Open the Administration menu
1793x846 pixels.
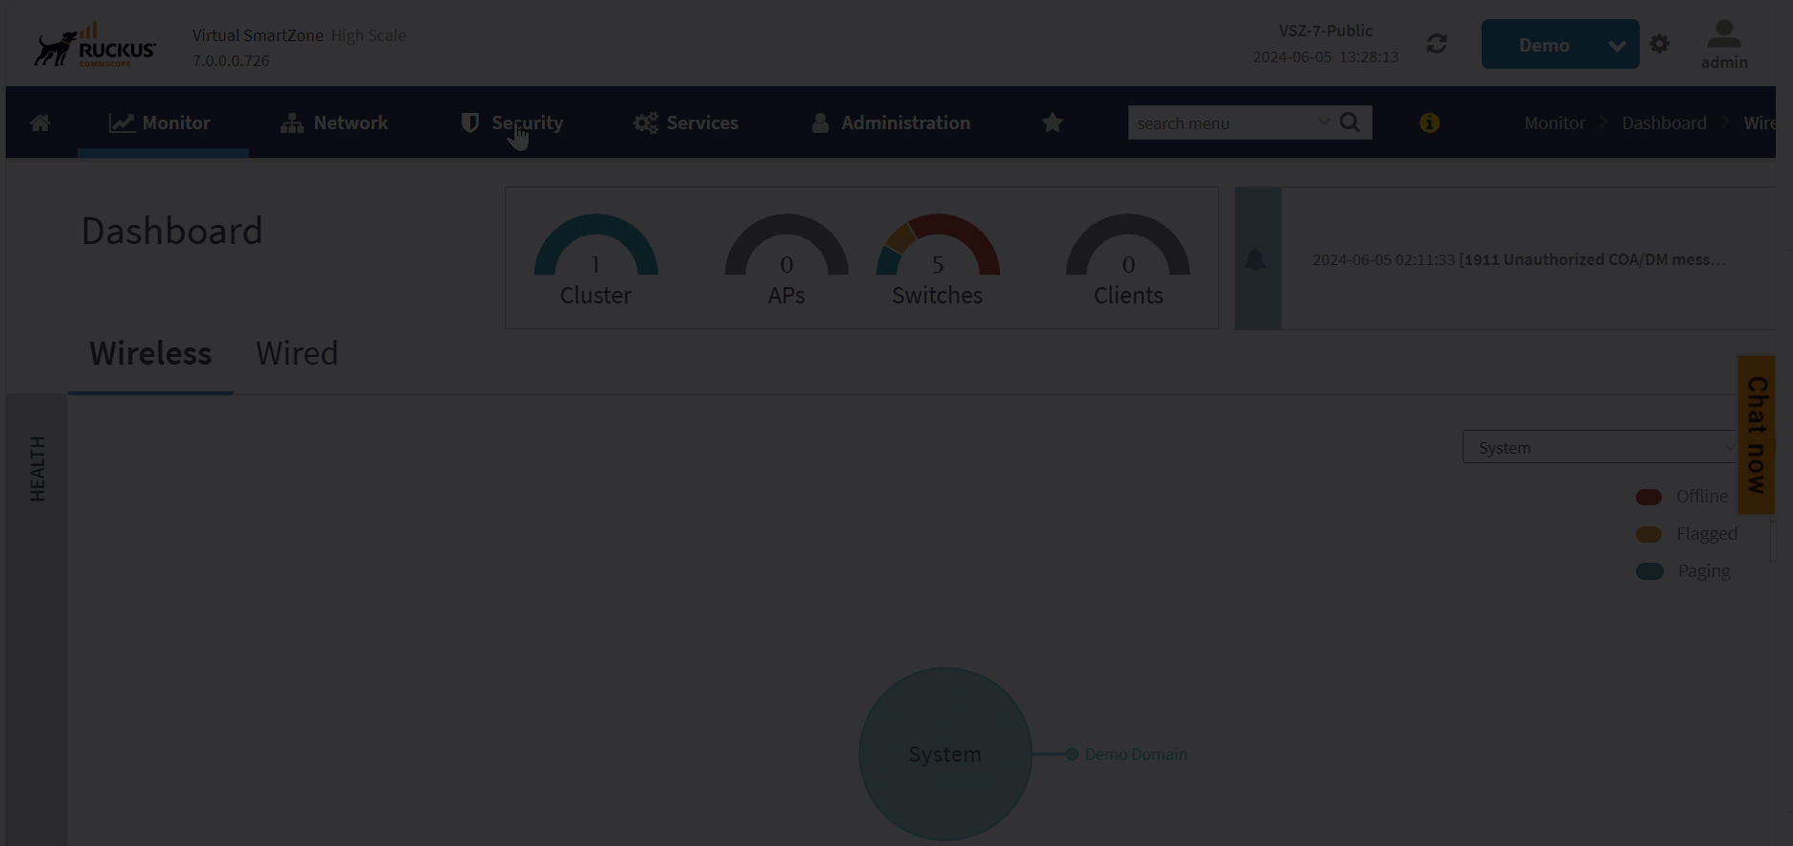891,122
